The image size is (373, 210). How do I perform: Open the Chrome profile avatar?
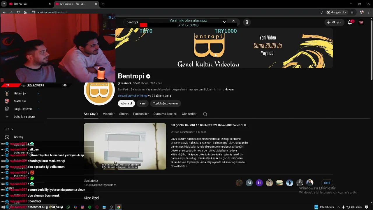click(362, 12)
